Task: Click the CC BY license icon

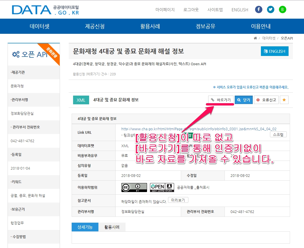Action: tap(134, 187)
